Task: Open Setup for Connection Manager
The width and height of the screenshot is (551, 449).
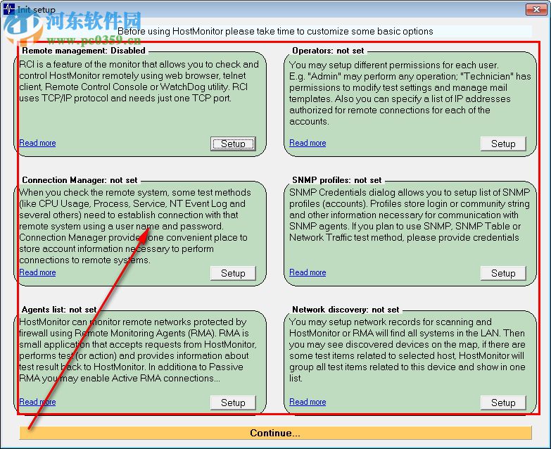Action: tap(233, 273)
